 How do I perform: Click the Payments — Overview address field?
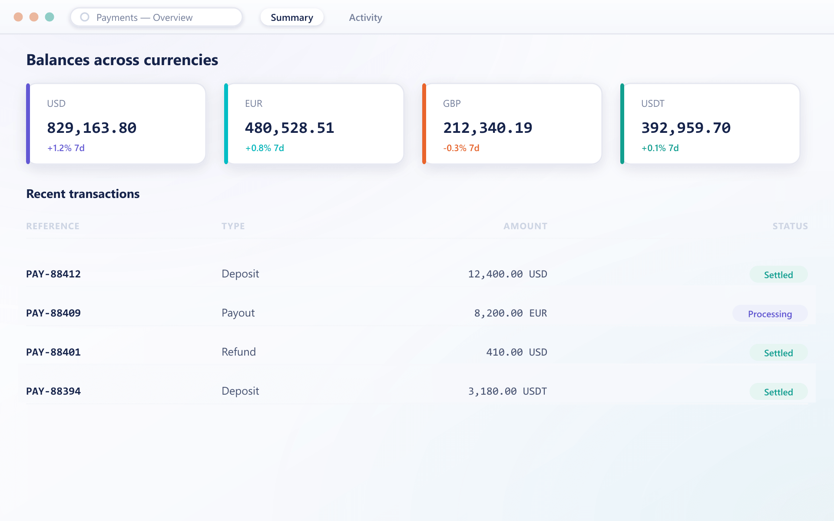point(156,17)
